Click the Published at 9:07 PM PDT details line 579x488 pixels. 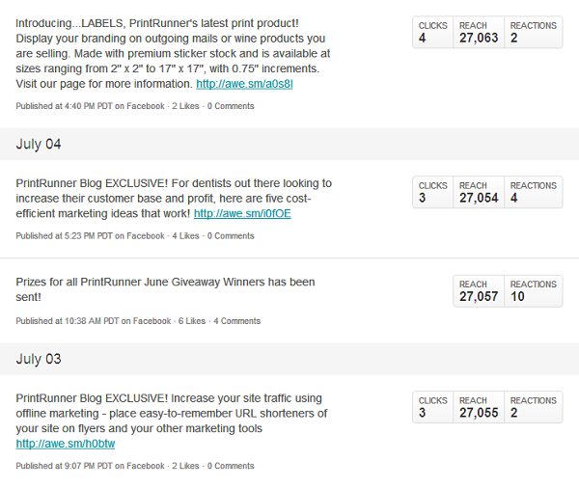pos(135,466)
